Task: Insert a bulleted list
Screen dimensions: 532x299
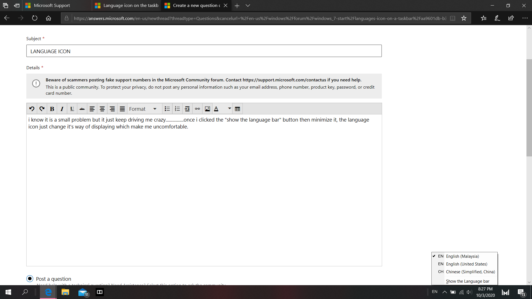Action: point(167,109)
